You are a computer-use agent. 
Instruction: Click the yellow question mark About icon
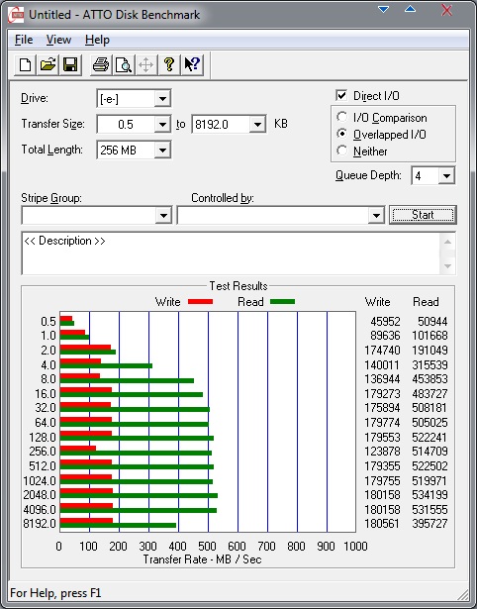pos(169,64)
